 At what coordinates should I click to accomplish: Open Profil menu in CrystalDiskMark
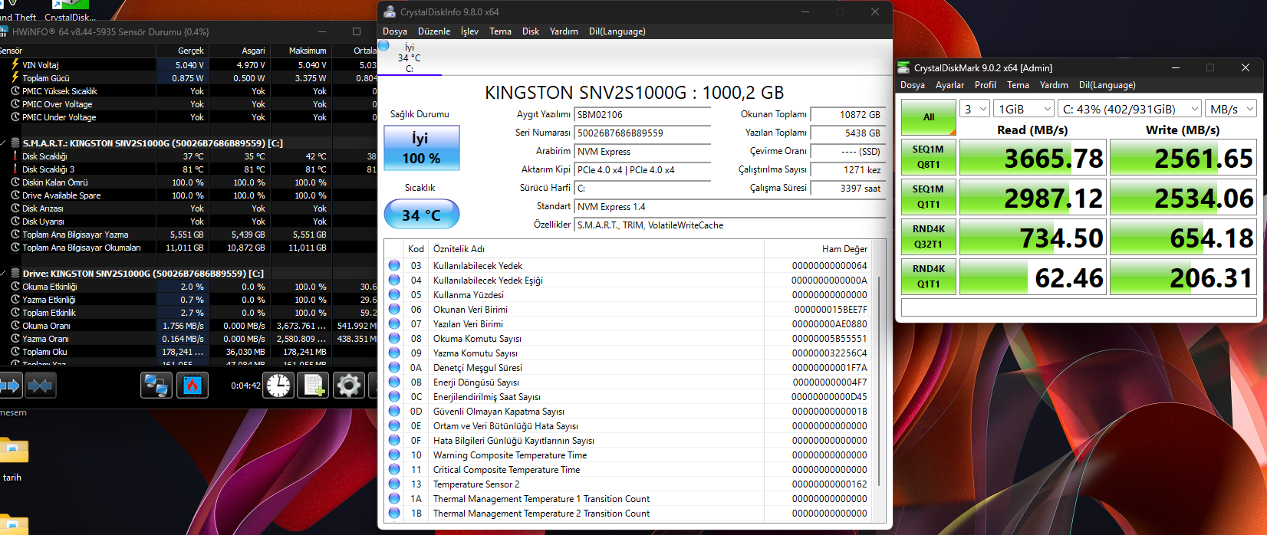[986, 85]
